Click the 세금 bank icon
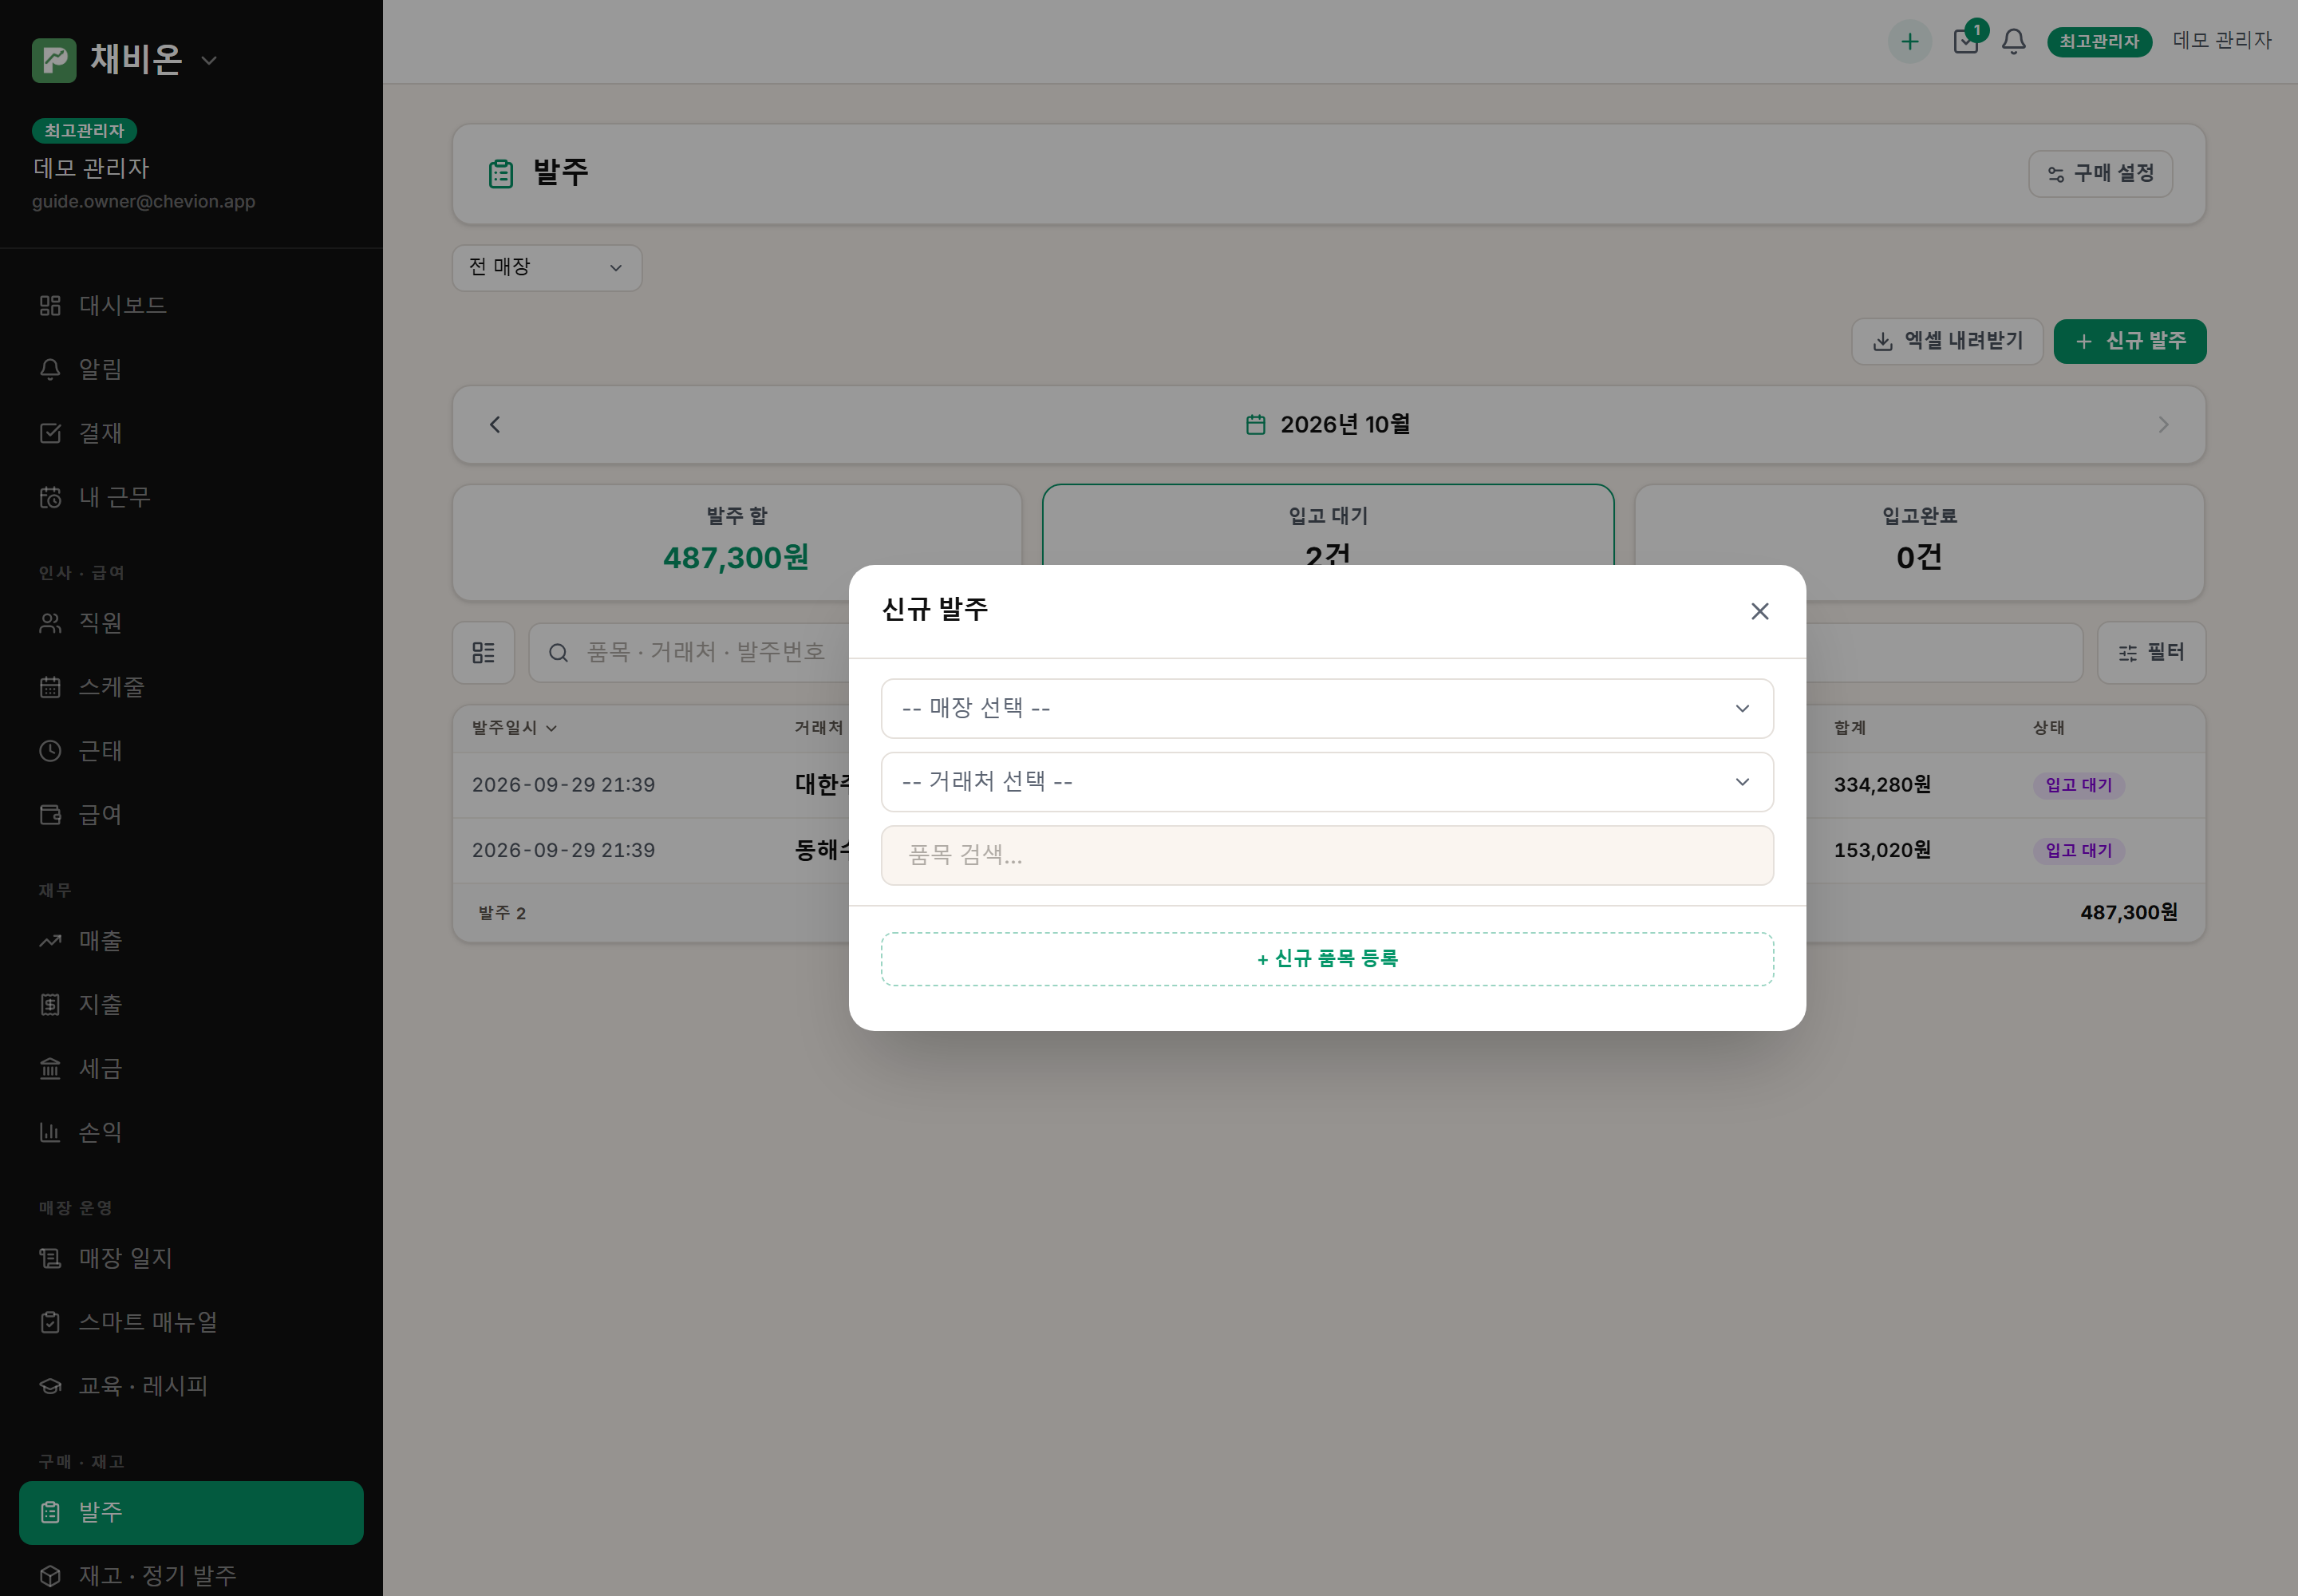 [x=50, y=1069]
